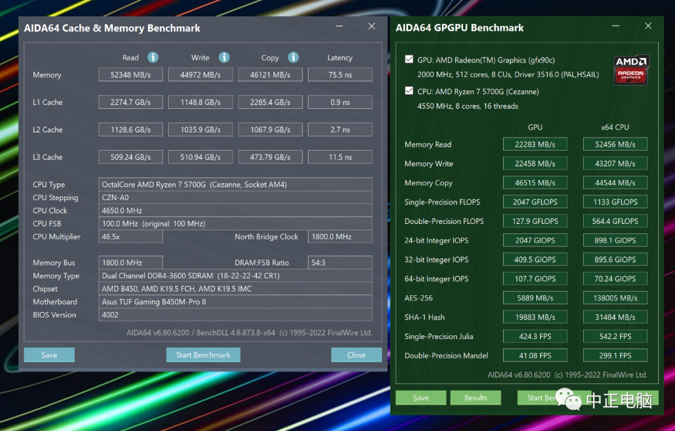Select L3 Cache latency 11.5 ns
This screenshot has height=431, width=675.
[340, 157]
